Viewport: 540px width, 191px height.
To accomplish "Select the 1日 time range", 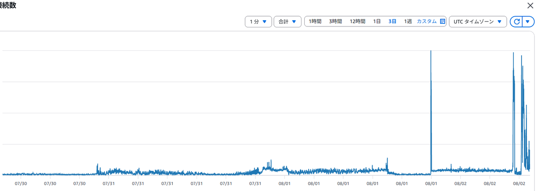I will pos(377,22).
